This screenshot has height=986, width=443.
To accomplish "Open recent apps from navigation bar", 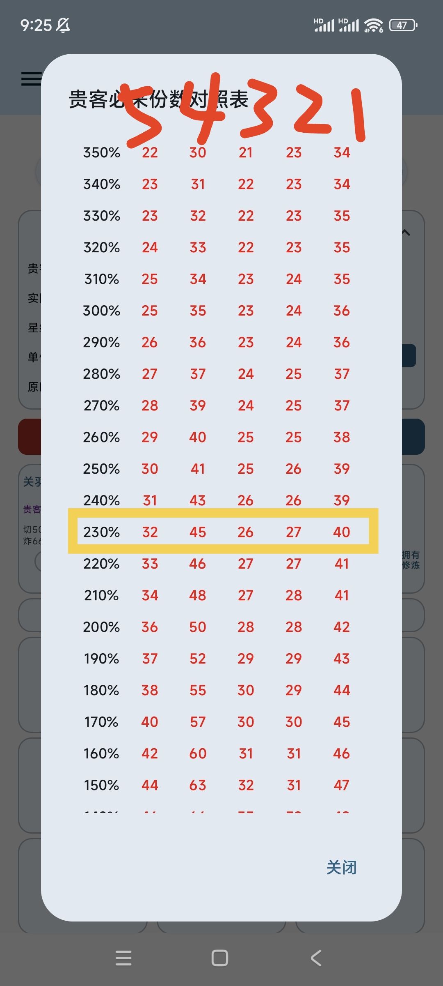I will [x=123, y=958].
